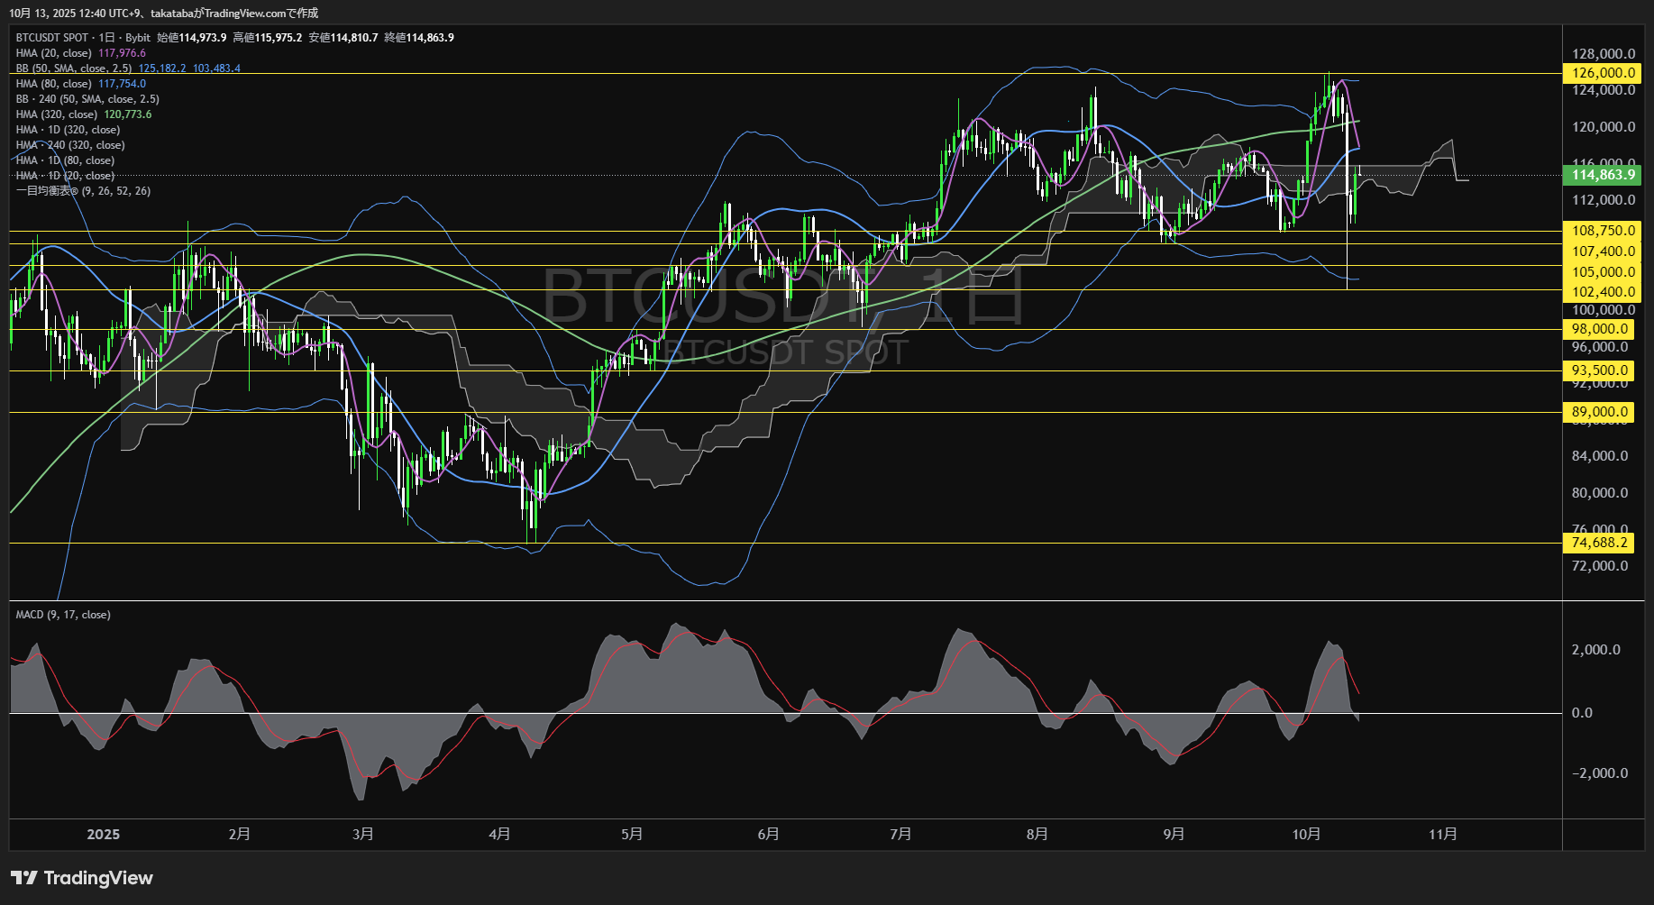Screen dimensions: 1654x905
Task: Select the 108,750.0 horizontal line label
Action: point(1603,231)
